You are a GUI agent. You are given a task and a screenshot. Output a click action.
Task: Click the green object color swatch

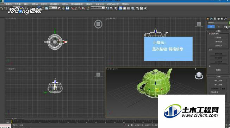point(229,23)
